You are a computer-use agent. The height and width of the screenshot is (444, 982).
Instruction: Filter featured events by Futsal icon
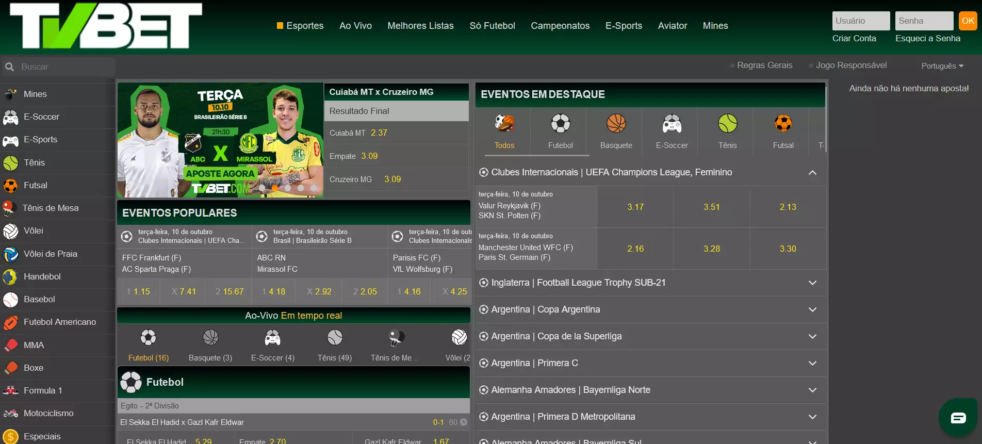pos(783,124)
